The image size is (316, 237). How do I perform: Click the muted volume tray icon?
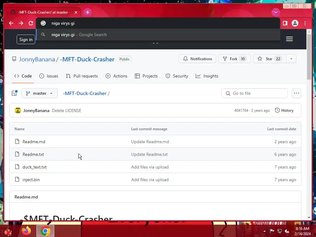(x=287, y=231)
